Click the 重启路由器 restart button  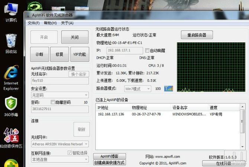click(197, 35)
